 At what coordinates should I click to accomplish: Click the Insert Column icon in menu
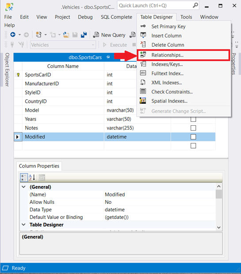(143, 35)
